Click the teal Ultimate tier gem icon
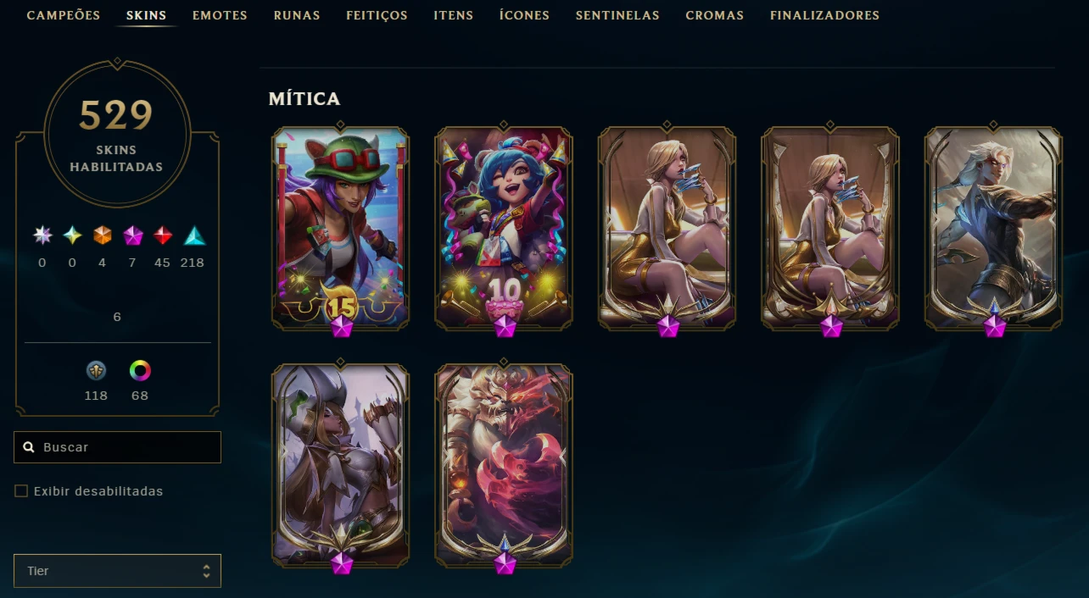This screenshot has height=598, width=1089. [x=72, y=235]
